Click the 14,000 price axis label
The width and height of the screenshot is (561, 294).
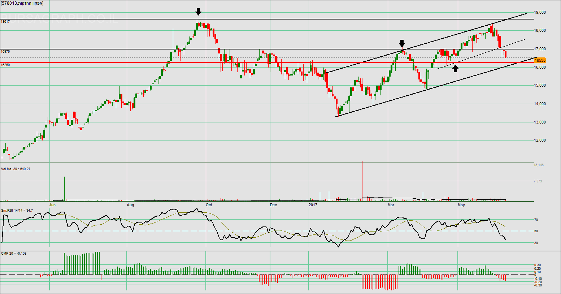540,104
